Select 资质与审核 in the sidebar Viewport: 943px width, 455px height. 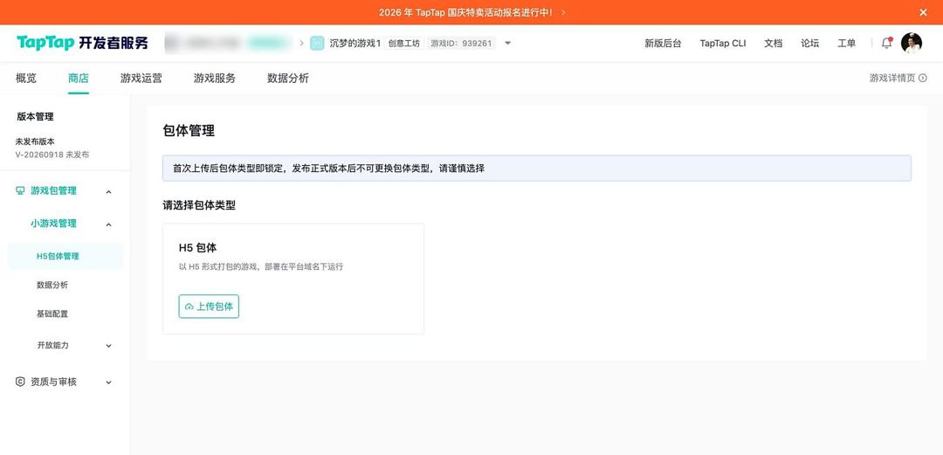pyautogui.click(x=53, y=382)
